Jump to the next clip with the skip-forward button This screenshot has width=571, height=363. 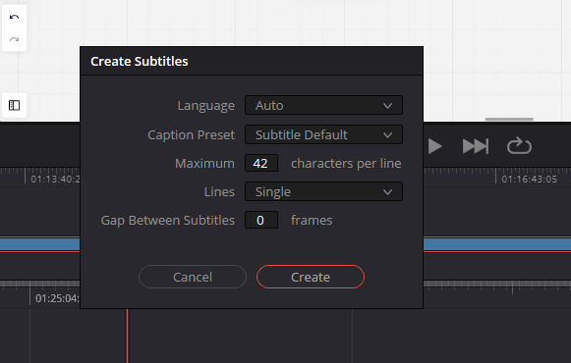(476, 146)
